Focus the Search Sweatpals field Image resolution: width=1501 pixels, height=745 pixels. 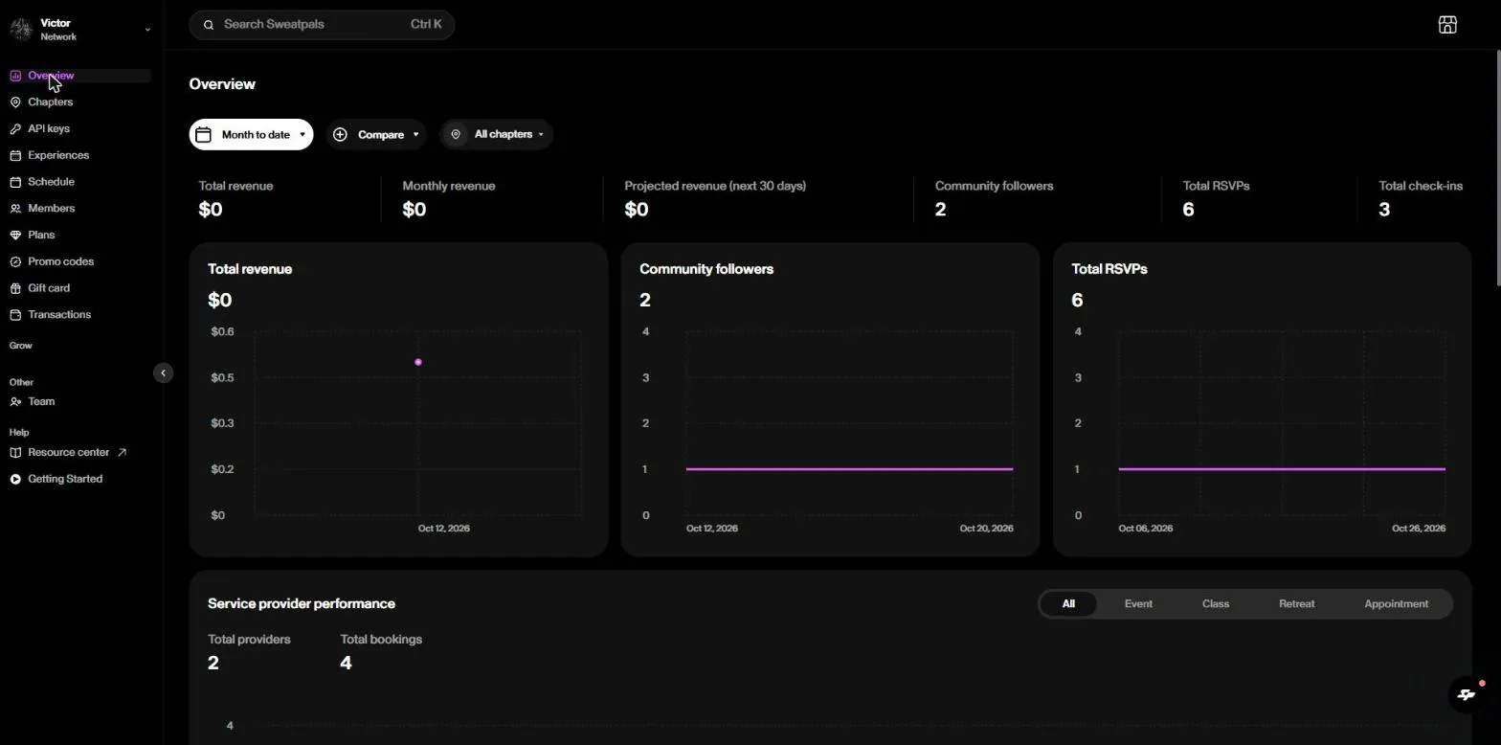coord(322,25)
